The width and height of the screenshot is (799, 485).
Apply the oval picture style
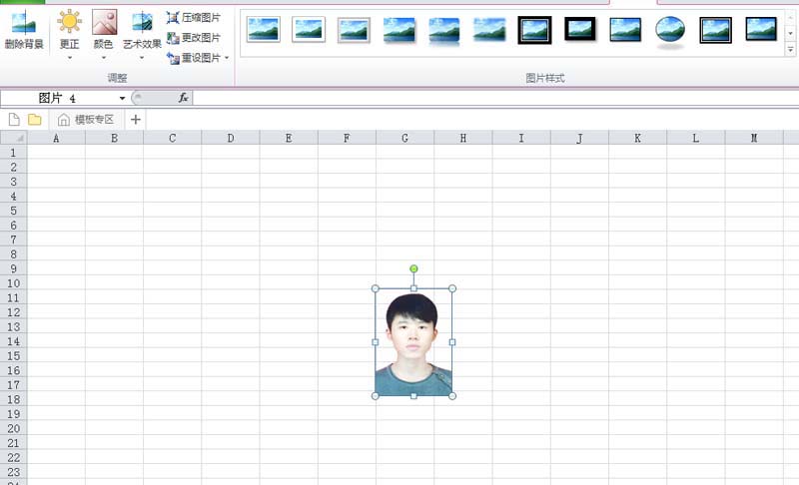[669, 30]
